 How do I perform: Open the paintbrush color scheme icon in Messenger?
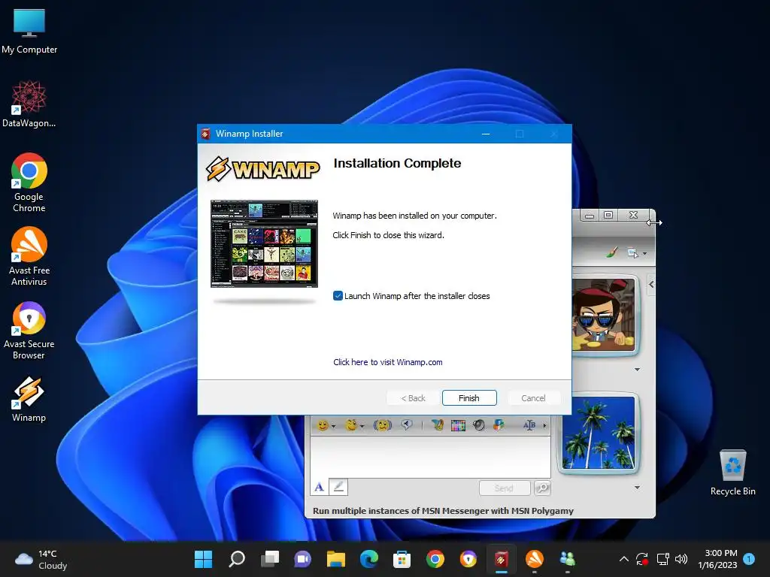pyautogui.click(x=611, y=253)
